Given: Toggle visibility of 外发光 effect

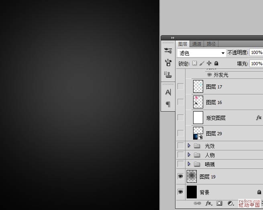Looking at the screenshot, I should click(x=209, y=75).
